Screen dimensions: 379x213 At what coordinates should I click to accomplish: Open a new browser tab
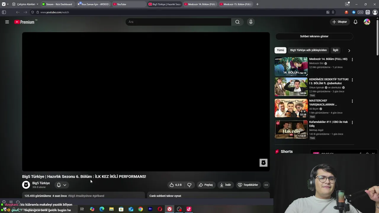tap(257, 4)
